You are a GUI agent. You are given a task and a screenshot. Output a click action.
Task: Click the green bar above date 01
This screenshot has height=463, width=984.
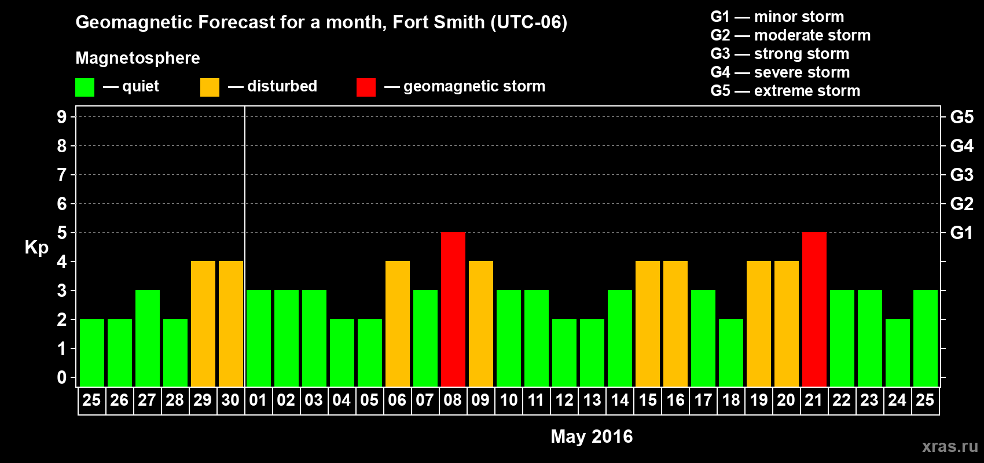click(259, 339)
